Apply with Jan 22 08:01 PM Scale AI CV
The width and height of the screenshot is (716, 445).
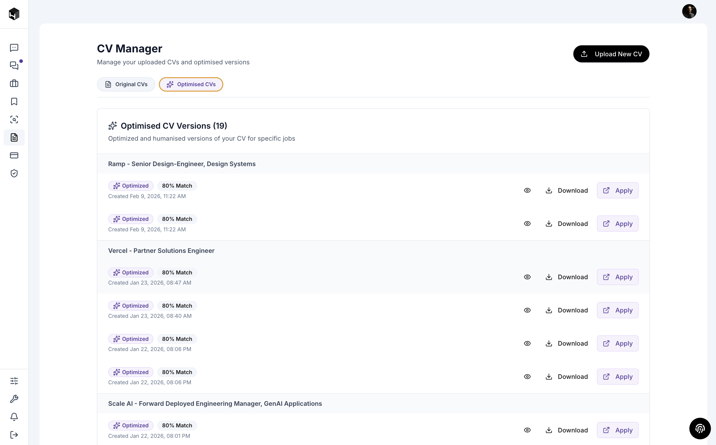tap(618, 430)
